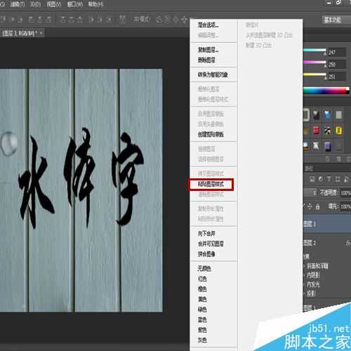Click the pixel layer filter icon
Viewport: 351px width, 351px height.
point(312,179)
